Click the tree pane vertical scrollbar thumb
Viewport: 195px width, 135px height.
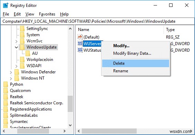pyautogui.click(x=70, y=104)
